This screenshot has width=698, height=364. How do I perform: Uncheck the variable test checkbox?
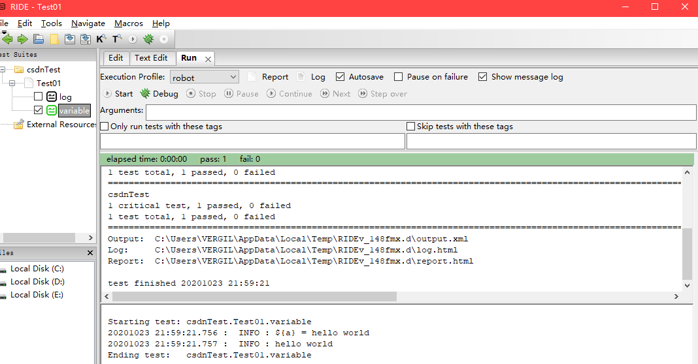39,110
